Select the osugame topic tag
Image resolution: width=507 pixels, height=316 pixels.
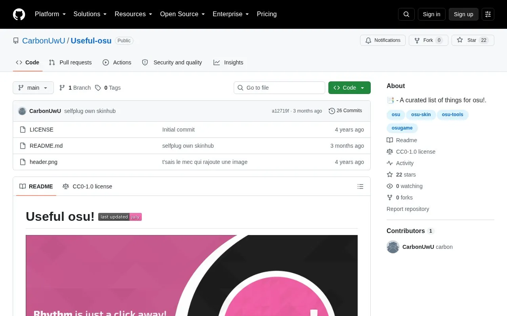pos(402,128)
